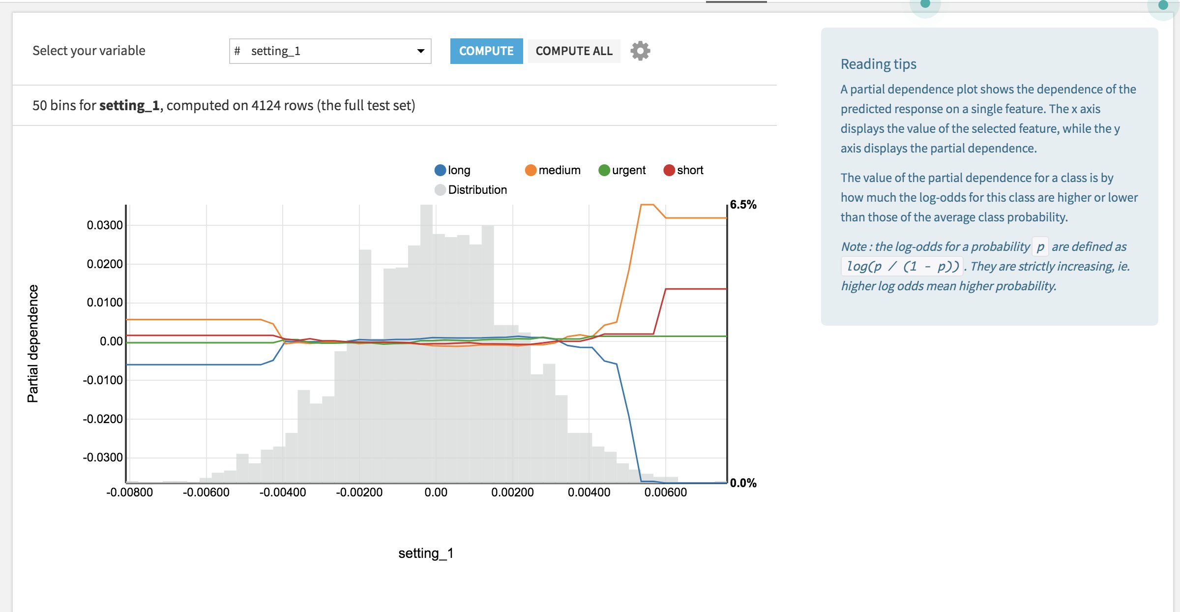Click the 'Reading tips' heading
This screenshot has width=1180, height=612.
878,64
